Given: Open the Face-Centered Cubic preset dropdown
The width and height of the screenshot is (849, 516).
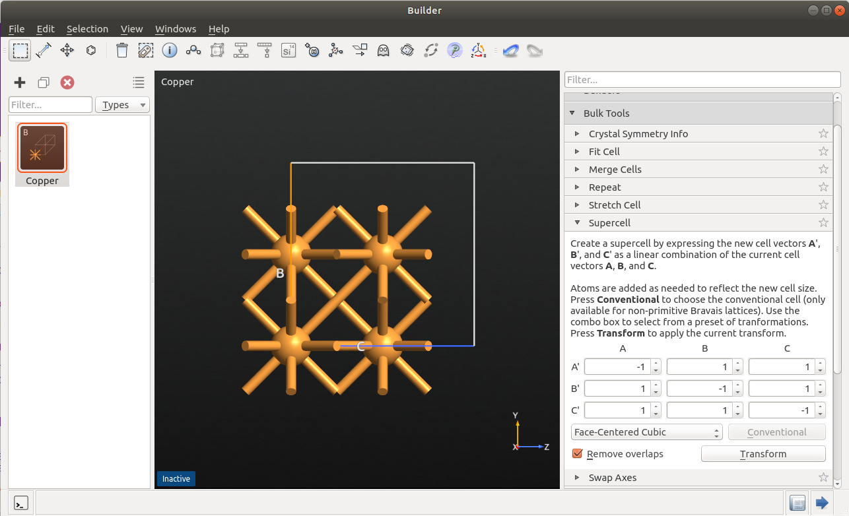Looking at the screenshot, I should [x=647, y=432].
